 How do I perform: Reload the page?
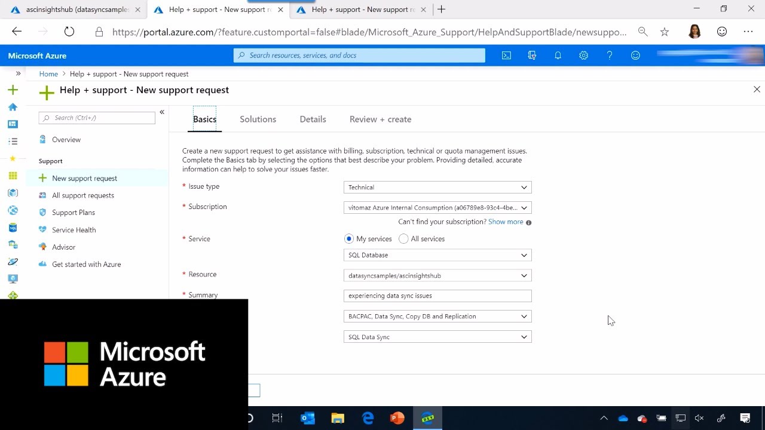(x=69, y=32)
